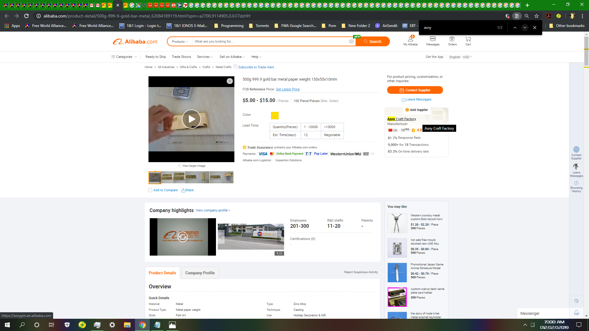Click the search input field
The height and width of the screenshot is (331, 589).
(270, 42)
